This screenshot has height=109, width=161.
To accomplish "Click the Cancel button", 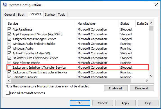I will tap(103, 103).
